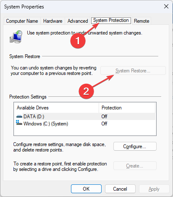Dismiss dialog with Cancel button

coord(120,189)
